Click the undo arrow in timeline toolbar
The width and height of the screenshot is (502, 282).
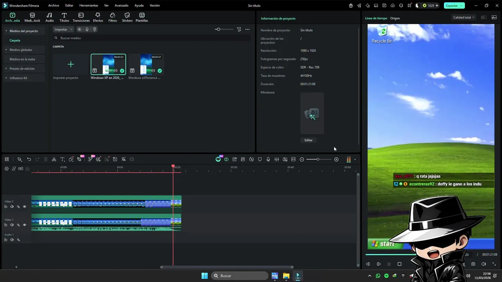coord(29,159)
